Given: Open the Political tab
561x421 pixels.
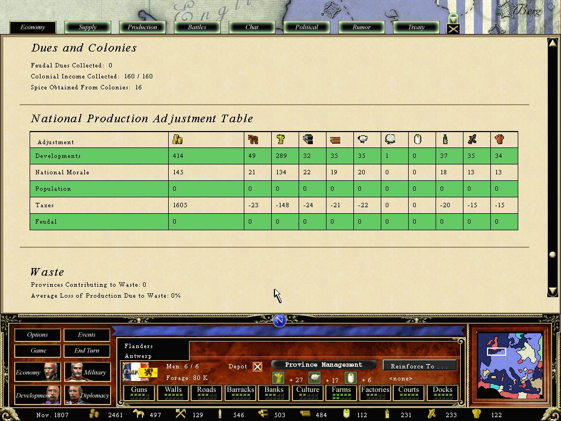Looking at the screenshot, I should (307, 27).
